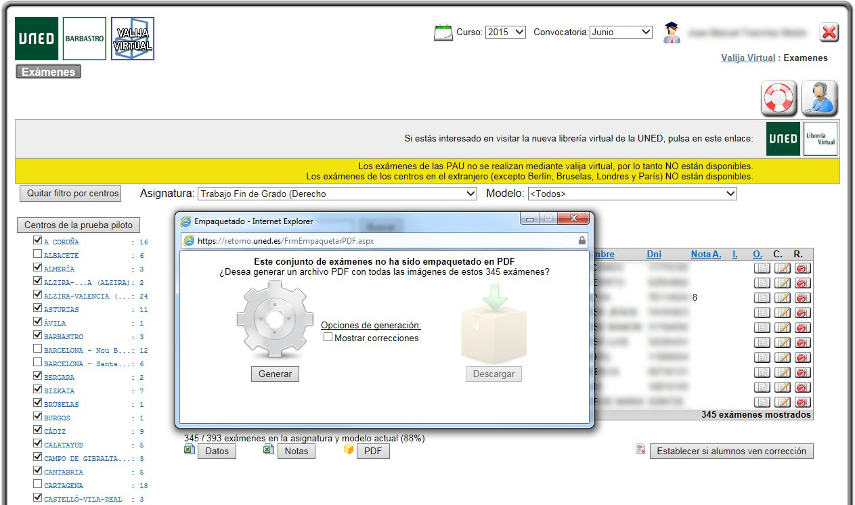Open the Valija Virtual logo icon

pyautogui.click(x=133, y=39)
